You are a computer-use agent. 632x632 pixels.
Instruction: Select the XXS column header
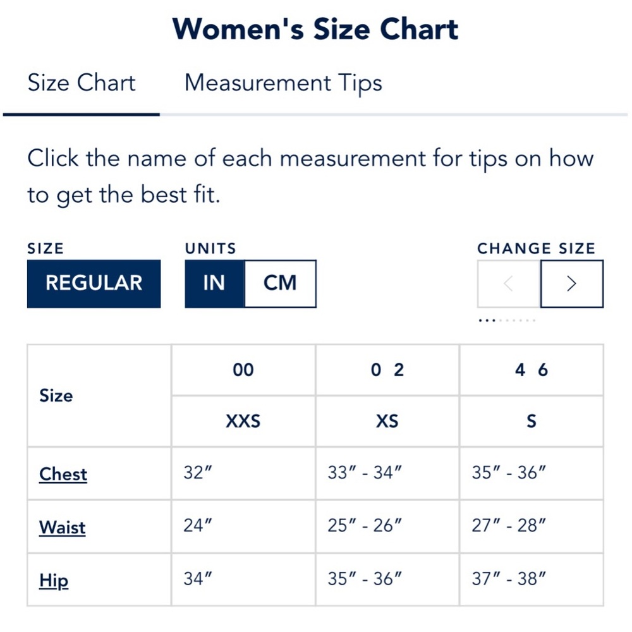243,421
